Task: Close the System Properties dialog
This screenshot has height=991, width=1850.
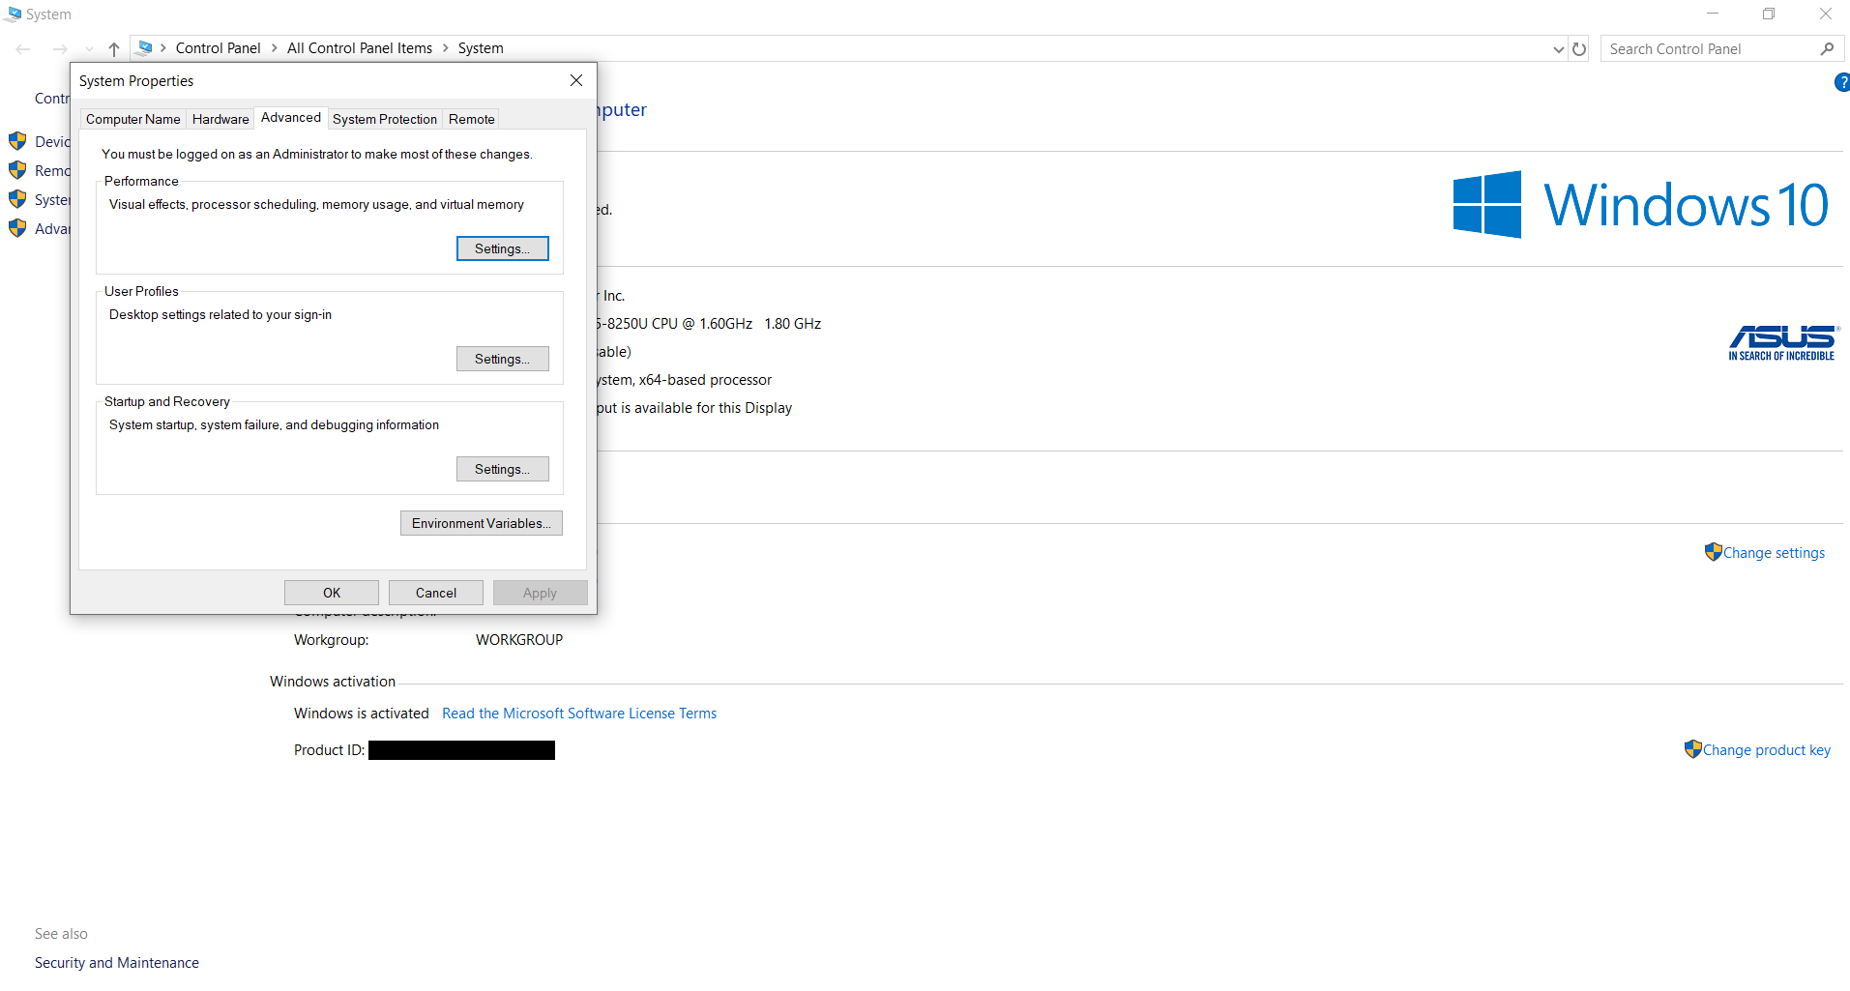Action: [x=576, y=80]
